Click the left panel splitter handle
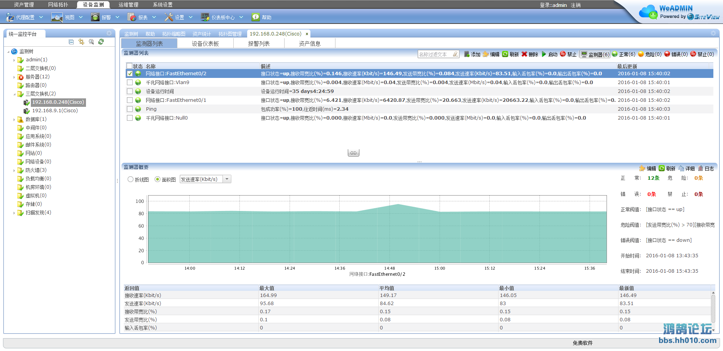The image size is (723, 351). point(117,181)
